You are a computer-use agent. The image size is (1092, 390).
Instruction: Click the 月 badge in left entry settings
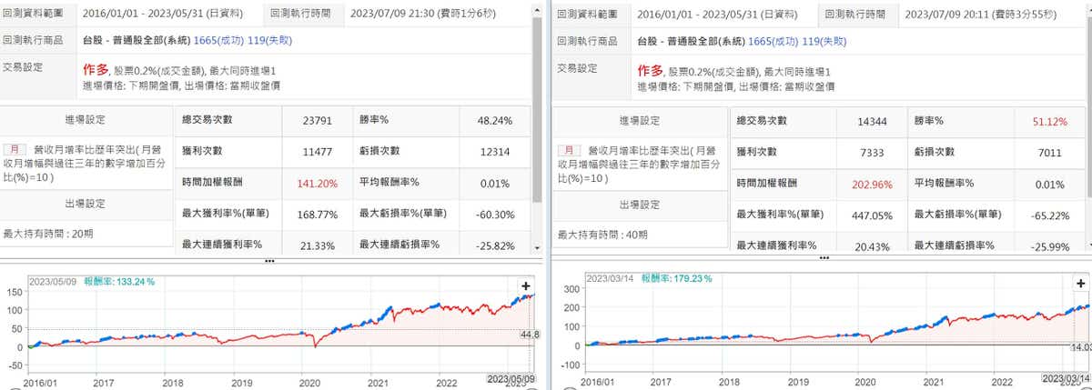(x=14, y=150)
